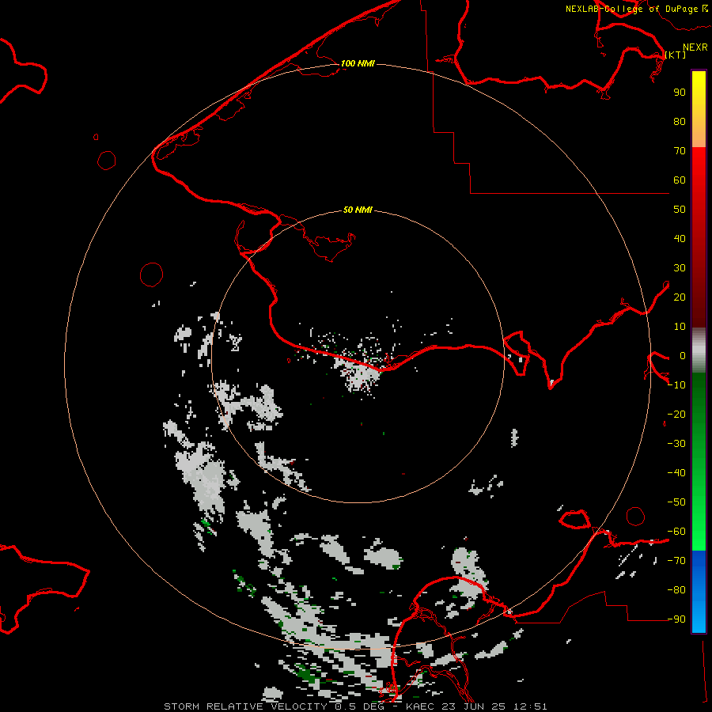Click the -50 value on velocity scale
The height and width of the screenshot is (712, 712).
[x=676, y=502]
